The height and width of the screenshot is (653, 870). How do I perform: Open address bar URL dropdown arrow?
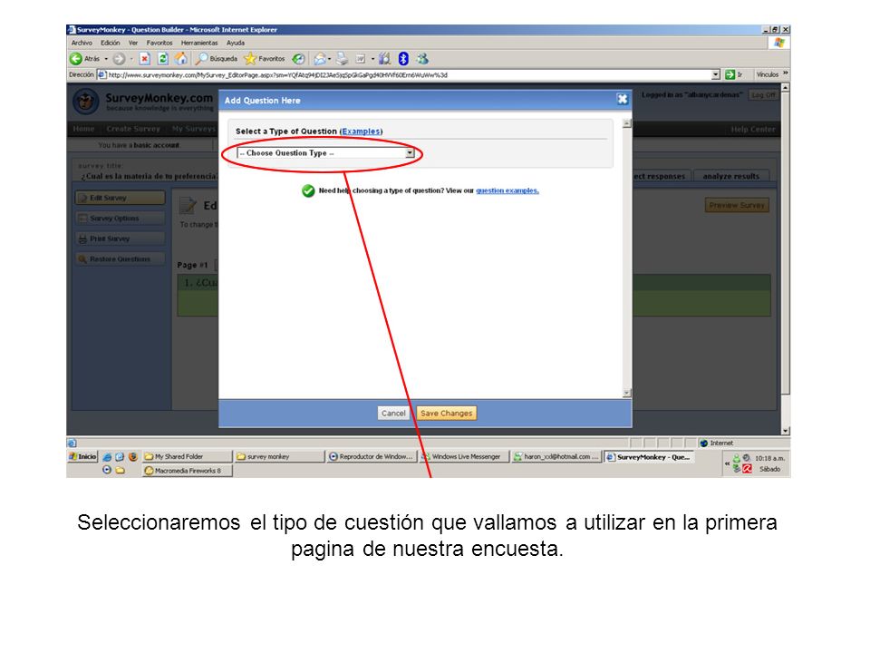[716, 74]
